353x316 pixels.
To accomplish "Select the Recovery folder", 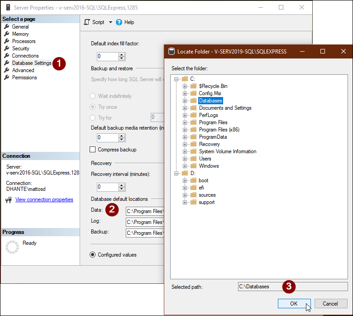I will click(209, 144).
